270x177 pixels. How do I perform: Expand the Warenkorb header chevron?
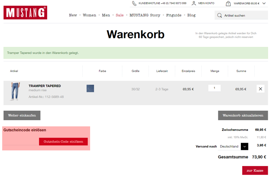264,3
